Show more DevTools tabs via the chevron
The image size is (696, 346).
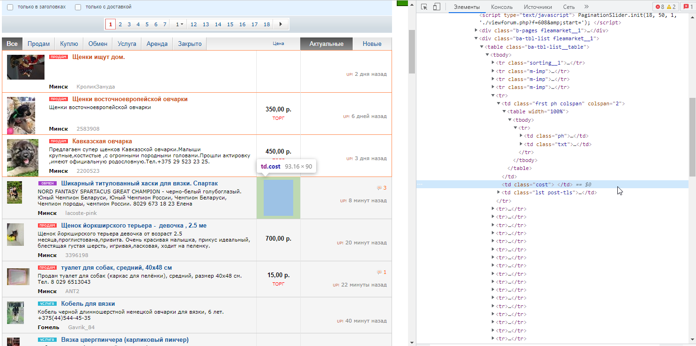(586, 7)
